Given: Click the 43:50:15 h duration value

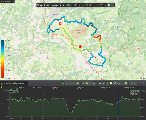Looking at the screenshot, I should tap(88, 5).
